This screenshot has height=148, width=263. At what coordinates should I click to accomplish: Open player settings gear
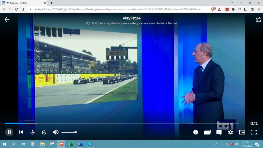pos(230,132)
